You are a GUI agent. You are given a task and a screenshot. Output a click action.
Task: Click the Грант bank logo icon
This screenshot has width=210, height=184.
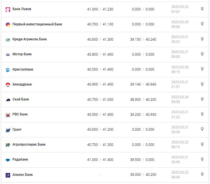point(8,130)
